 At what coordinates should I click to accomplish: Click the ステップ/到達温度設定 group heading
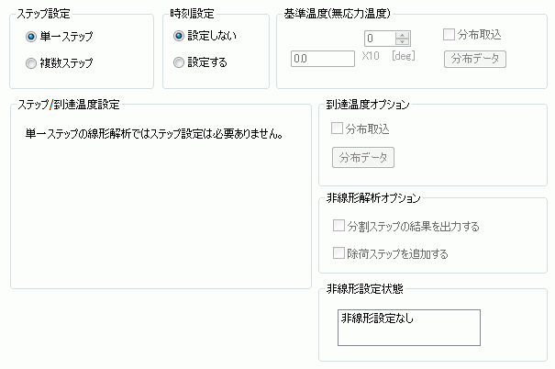[70, 104]
